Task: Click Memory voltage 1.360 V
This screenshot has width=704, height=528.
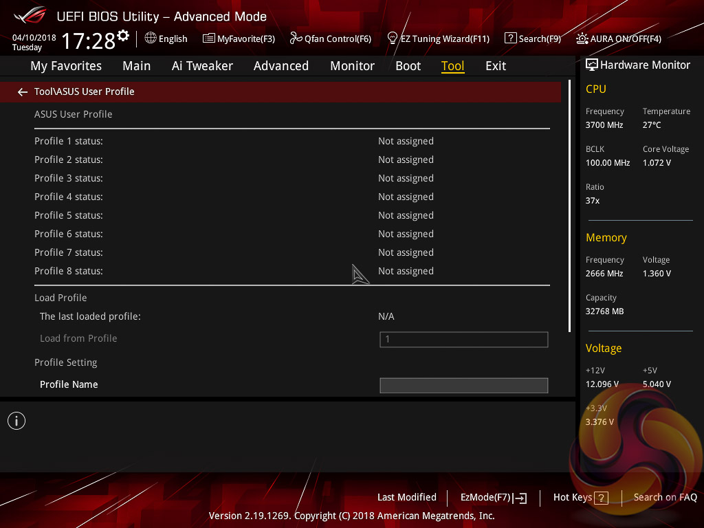Action: 657,274
